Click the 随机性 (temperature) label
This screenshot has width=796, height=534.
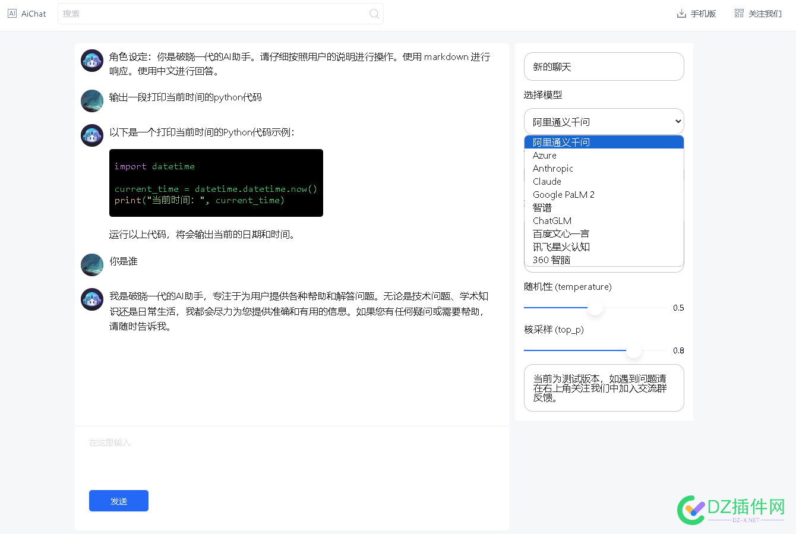coord(568,287)
